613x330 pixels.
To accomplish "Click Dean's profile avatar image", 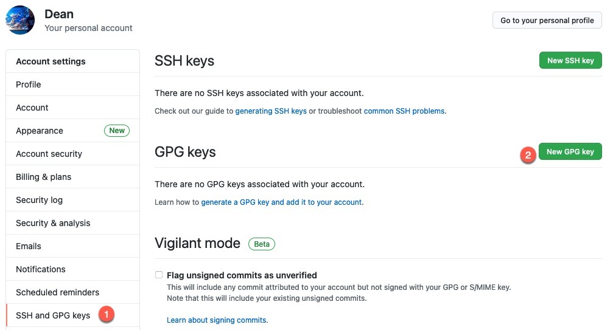I will coord(20,20).
